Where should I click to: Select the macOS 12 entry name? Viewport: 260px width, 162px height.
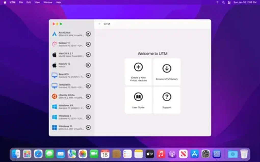pyautogui.click(x=64, y=64)
